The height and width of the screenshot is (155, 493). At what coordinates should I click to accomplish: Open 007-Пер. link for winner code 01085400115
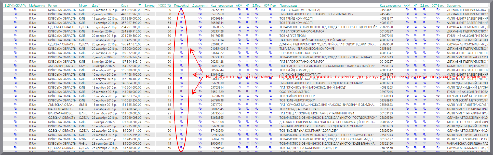270,48
